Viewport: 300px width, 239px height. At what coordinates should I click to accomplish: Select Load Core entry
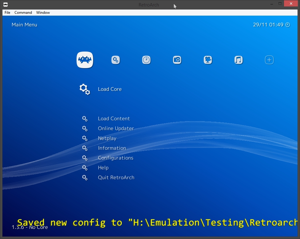110,89
